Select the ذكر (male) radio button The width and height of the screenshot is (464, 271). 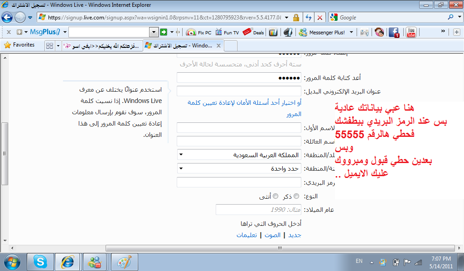click(296, 196)
